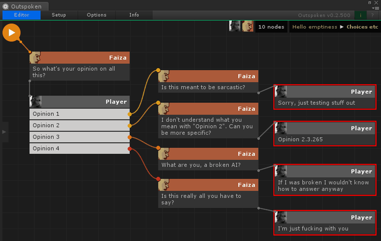Viewport: 381px width, 241px height.
Task: Click Player avatar on choices node
Action: pos(36,101)
